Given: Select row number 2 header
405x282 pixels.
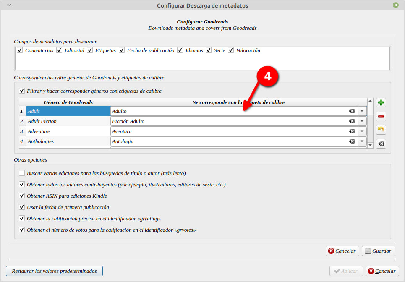Looking at the screenshot, I should [x=23, y=121].
